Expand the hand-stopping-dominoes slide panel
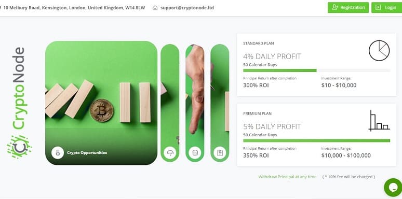 (195, 103)
